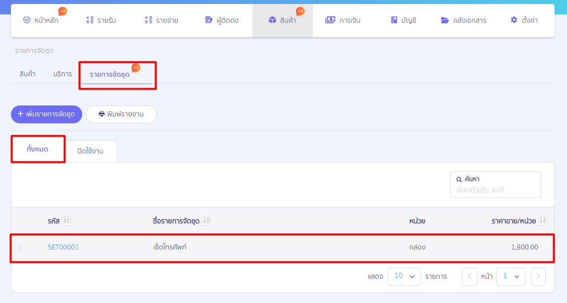Open the page number dropdown
Image resolution: width=567 pixels, height=303 pixels.
coord(511,276)
